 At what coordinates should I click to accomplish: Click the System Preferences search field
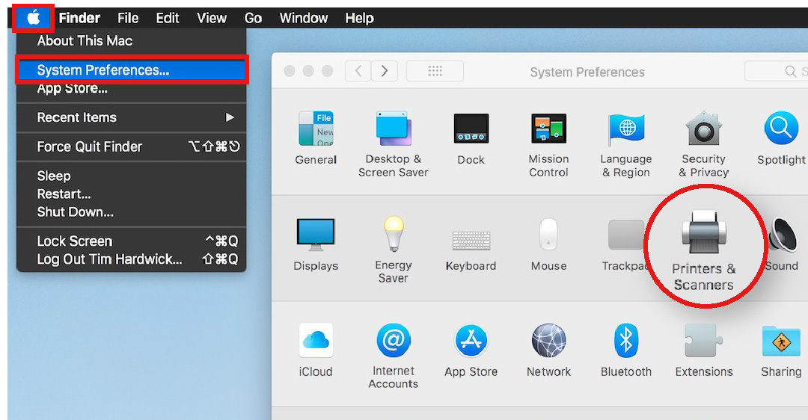point(778,71)
